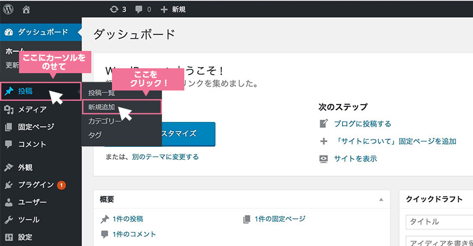Click the プラグイン plug icon
The height and width of the screenshot is (246, 473).
click(x=9, y=185)
